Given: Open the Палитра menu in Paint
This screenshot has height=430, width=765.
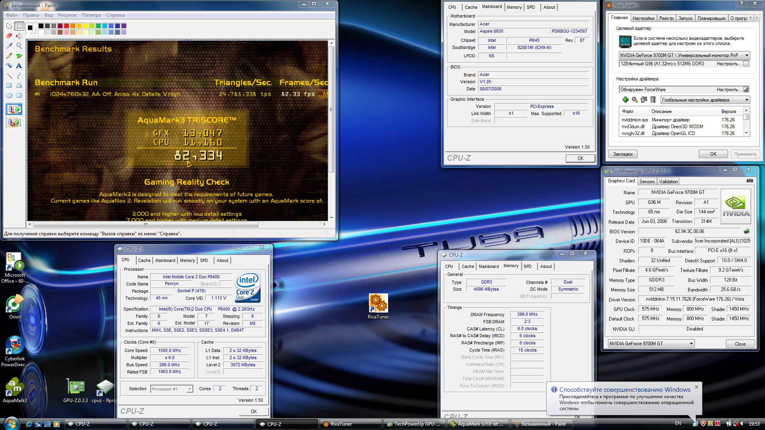Looking at the screenshot, I should pos(91,15).
